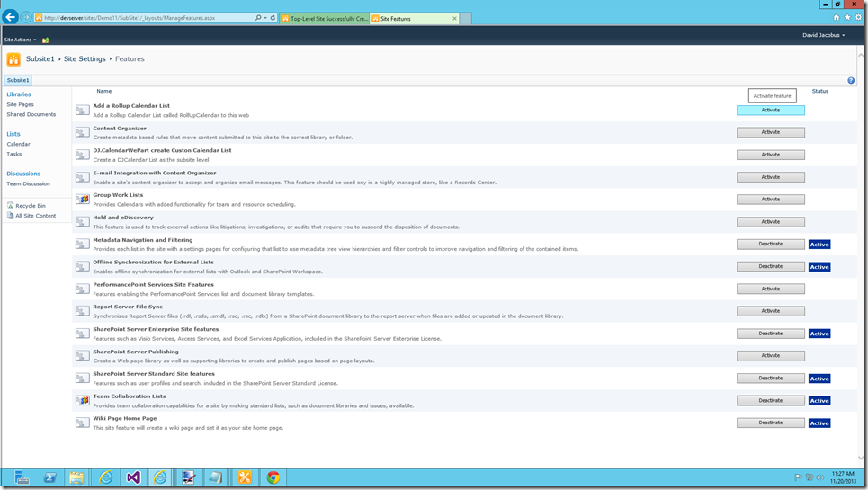The width and height of the screenshot is (868, 490).
Task: Switch to Top-Level Site Successfully Created tab
Action: [325, 19]
